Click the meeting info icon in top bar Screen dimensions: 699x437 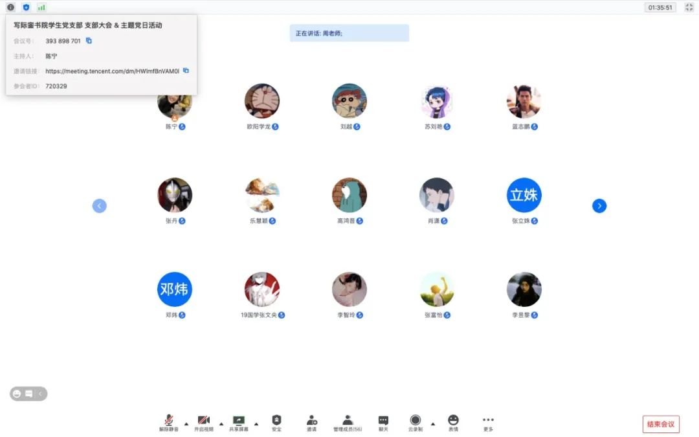[x=10, y=7]
